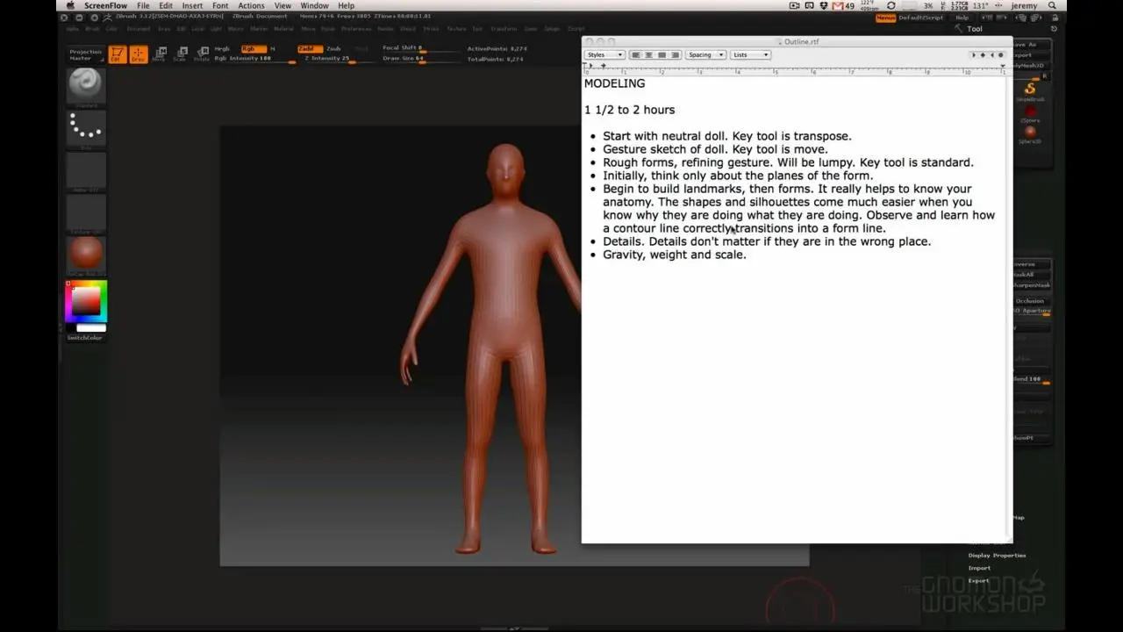This screenshot has height=632, width=1123.
Task: Open the empty alpha selector slot
Action: click(86, 170)
